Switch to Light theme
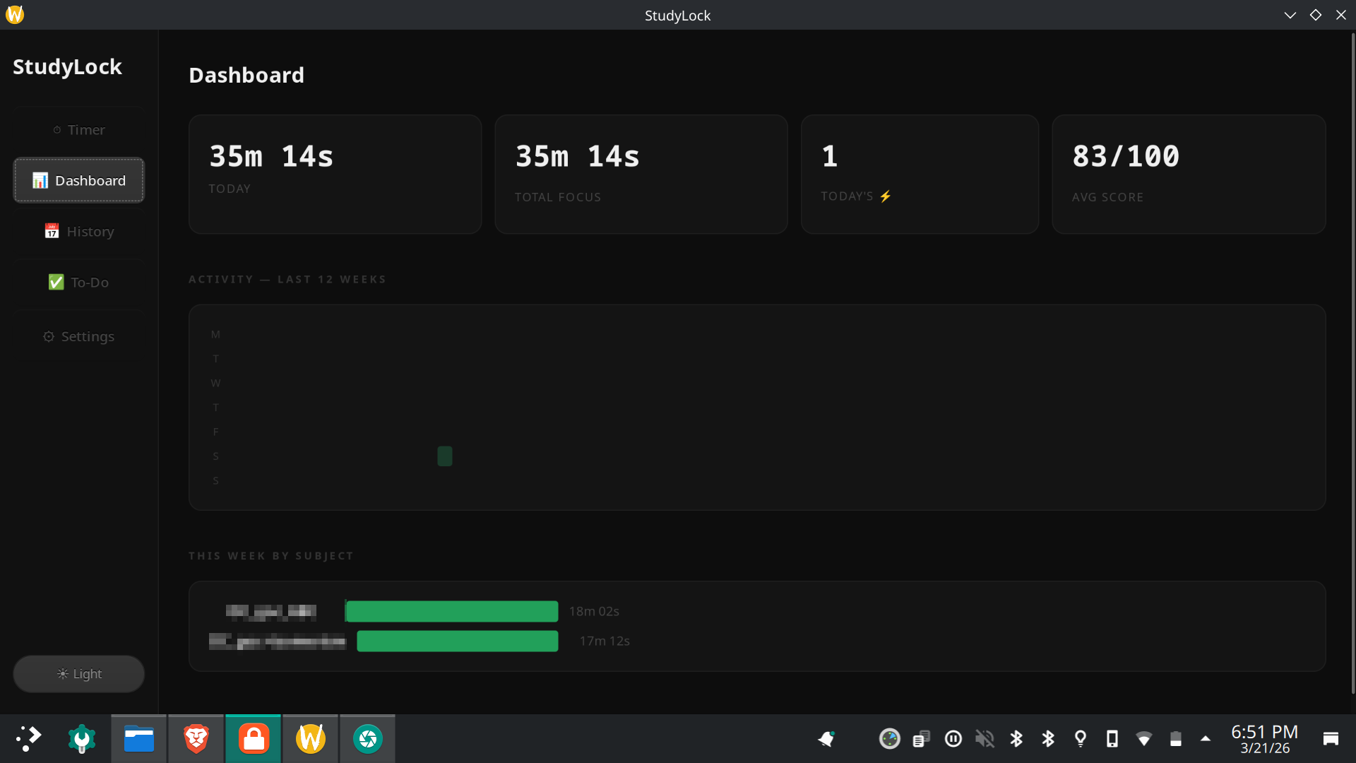This screenshot has height=763, width=1356. pos(78,674)
